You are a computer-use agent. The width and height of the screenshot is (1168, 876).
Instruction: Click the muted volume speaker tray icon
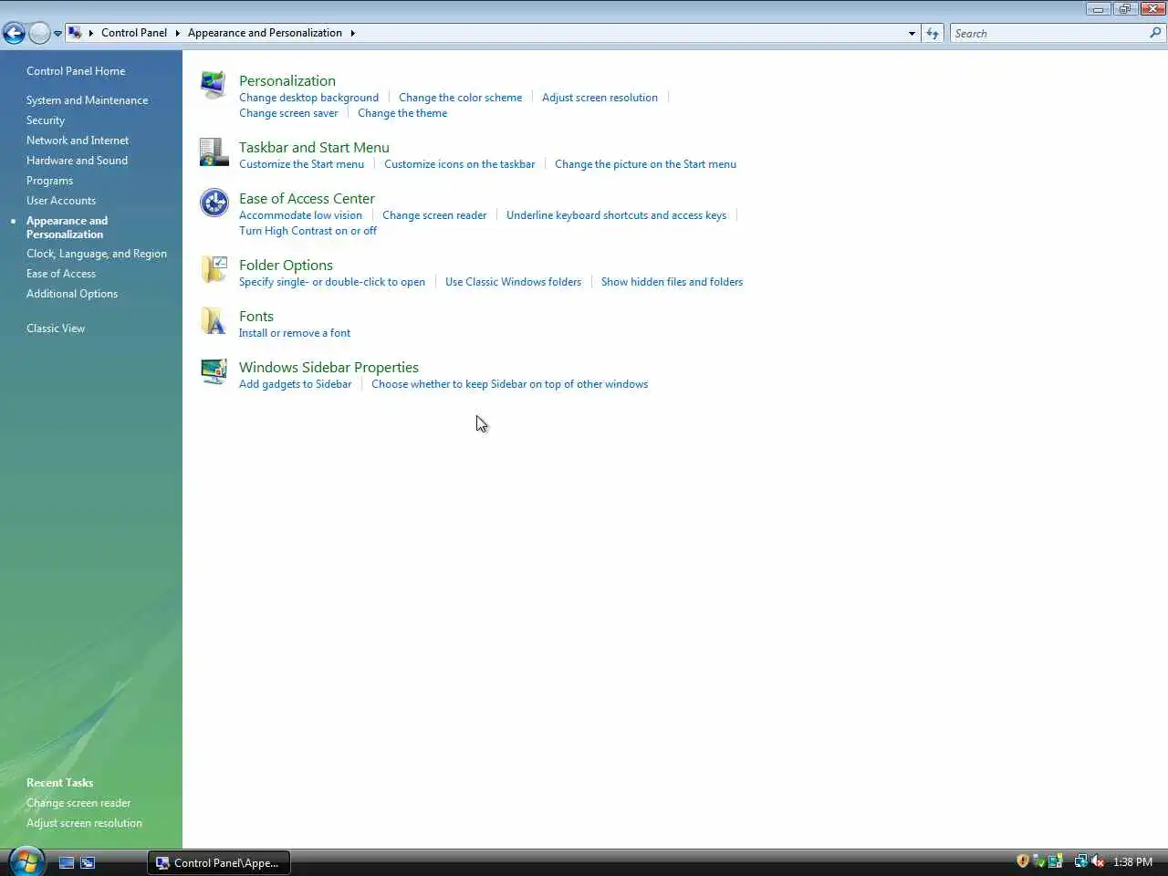[x=1098, y=861]
